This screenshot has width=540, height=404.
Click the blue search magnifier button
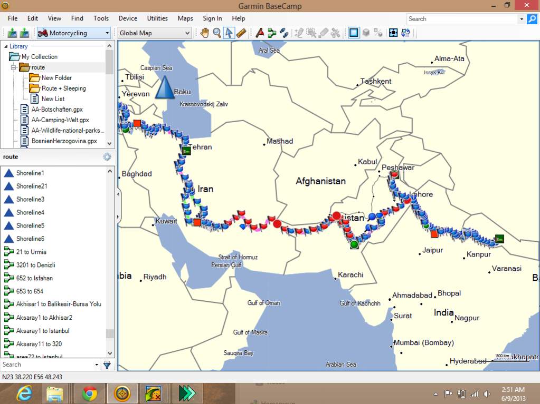click(x=532, y=19)
